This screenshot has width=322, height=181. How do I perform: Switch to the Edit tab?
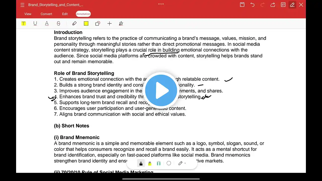65,14
